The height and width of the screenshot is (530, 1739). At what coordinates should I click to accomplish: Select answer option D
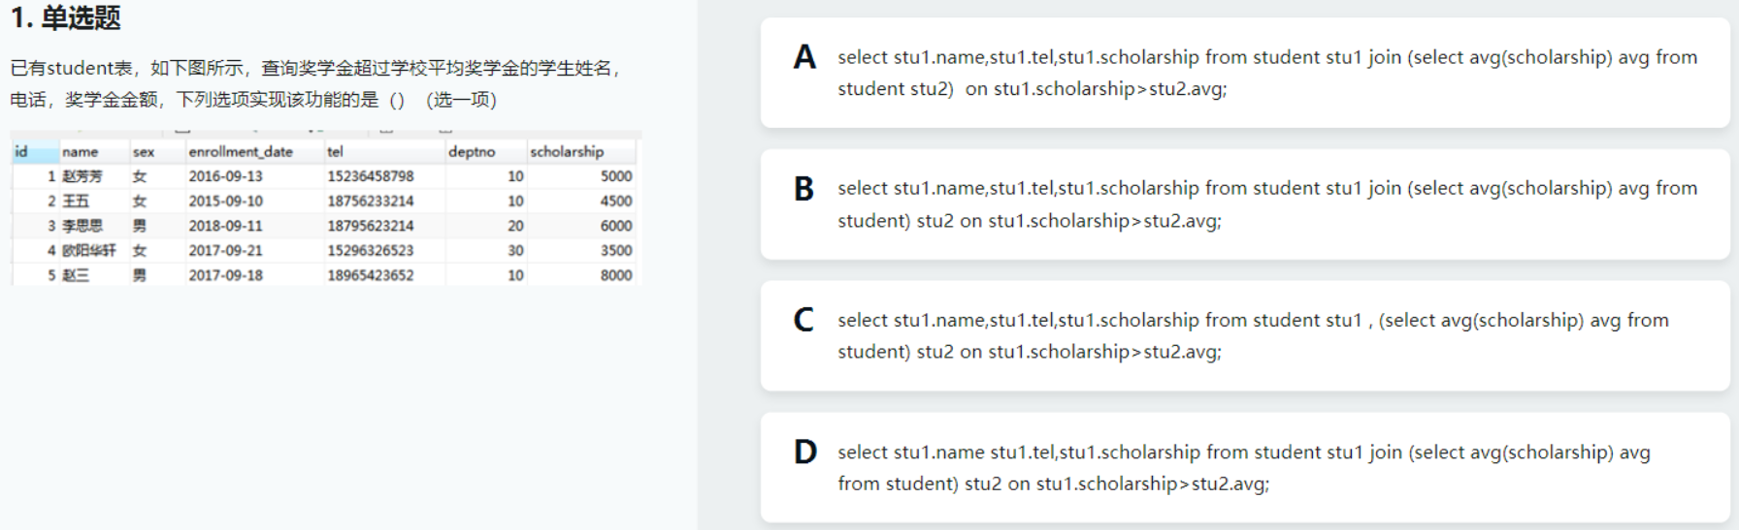(x=1244, y=467)
